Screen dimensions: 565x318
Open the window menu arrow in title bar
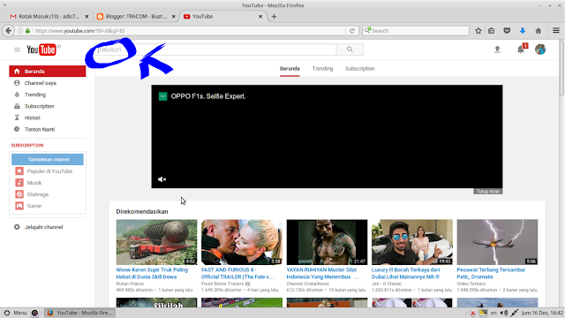(x=4, y=5)
